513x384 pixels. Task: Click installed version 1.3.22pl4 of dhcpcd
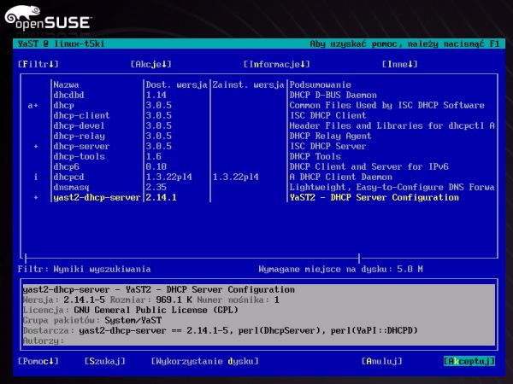click(236, 177)
